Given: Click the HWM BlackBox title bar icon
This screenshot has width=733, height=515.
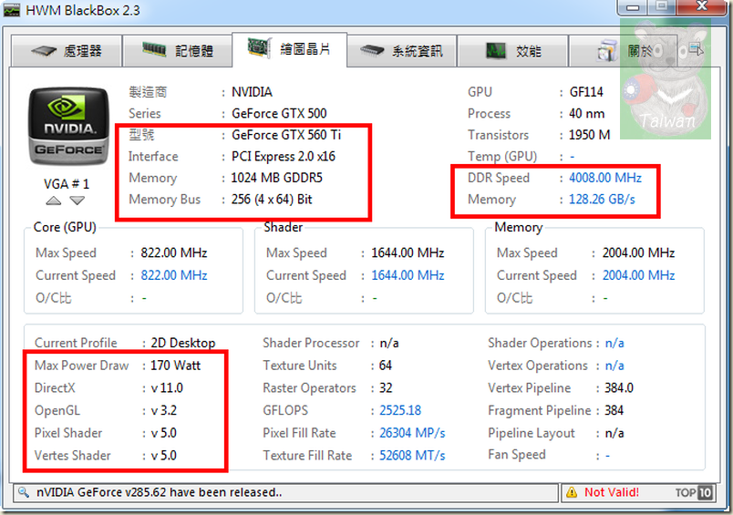Looking at the screenshot, I should pos(12,10).
